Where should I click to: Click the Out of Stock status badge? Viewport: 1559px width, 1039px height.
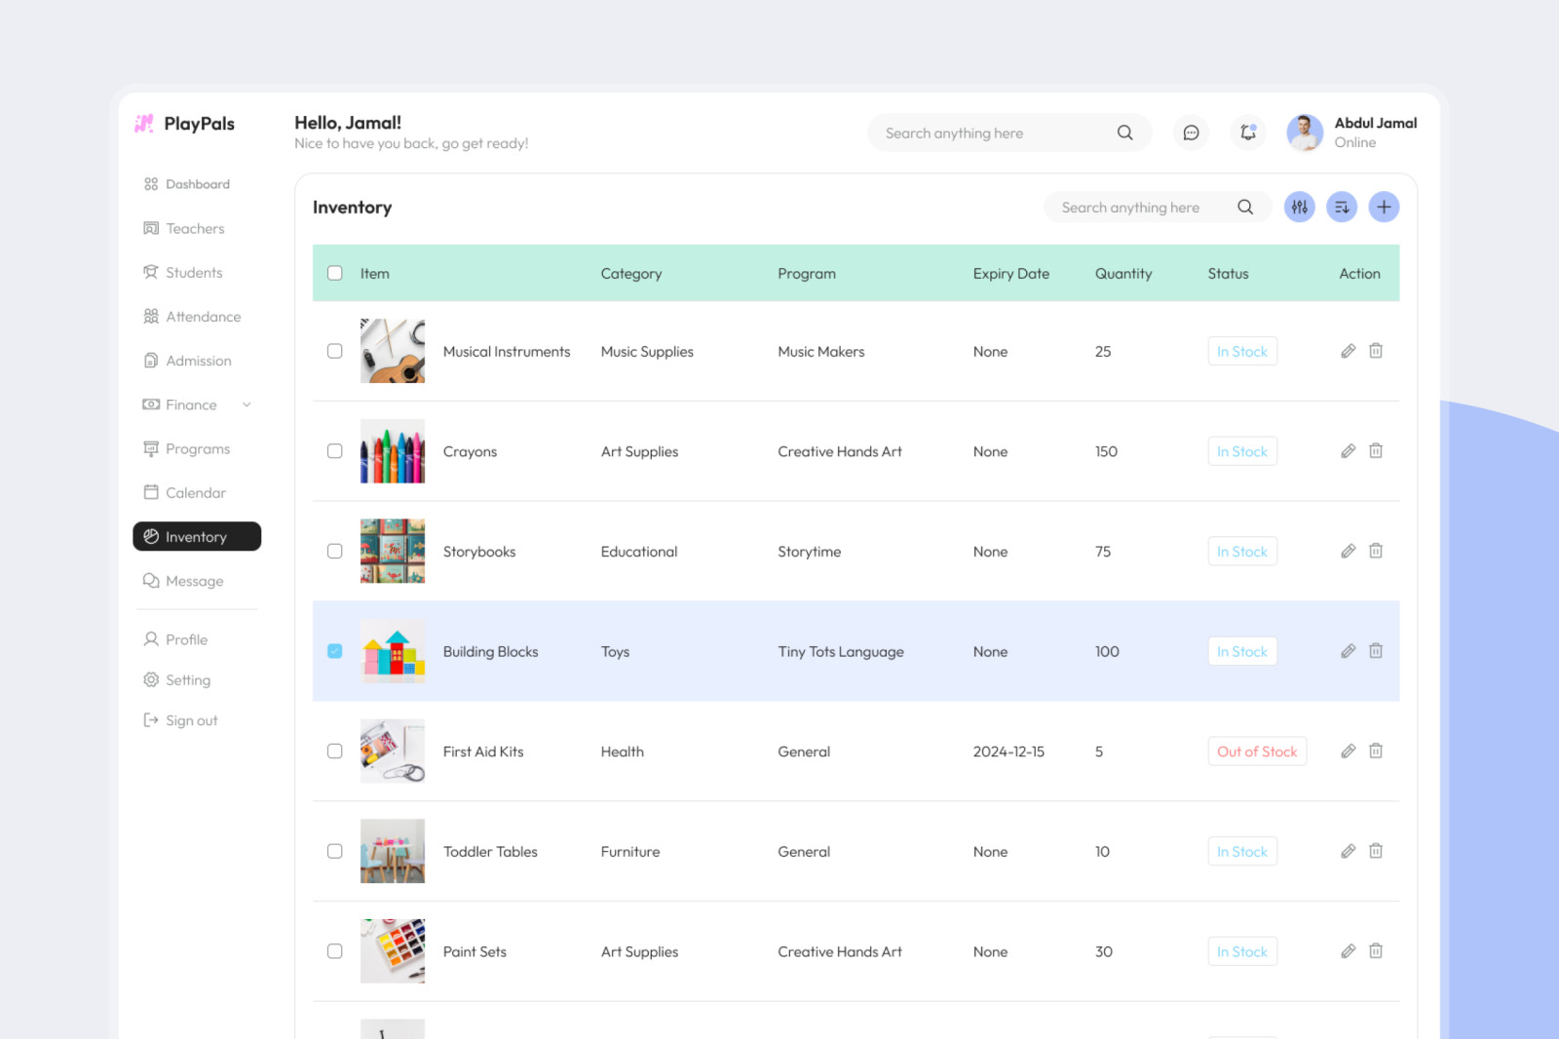click(x=1256, y=751)
